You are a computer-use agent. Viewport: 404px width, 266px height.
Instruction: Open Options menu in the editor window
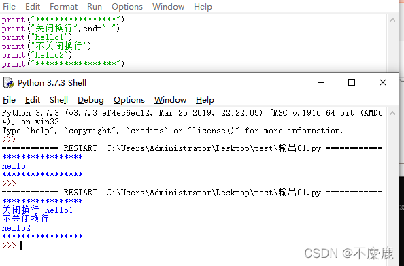tap(127, 6)
